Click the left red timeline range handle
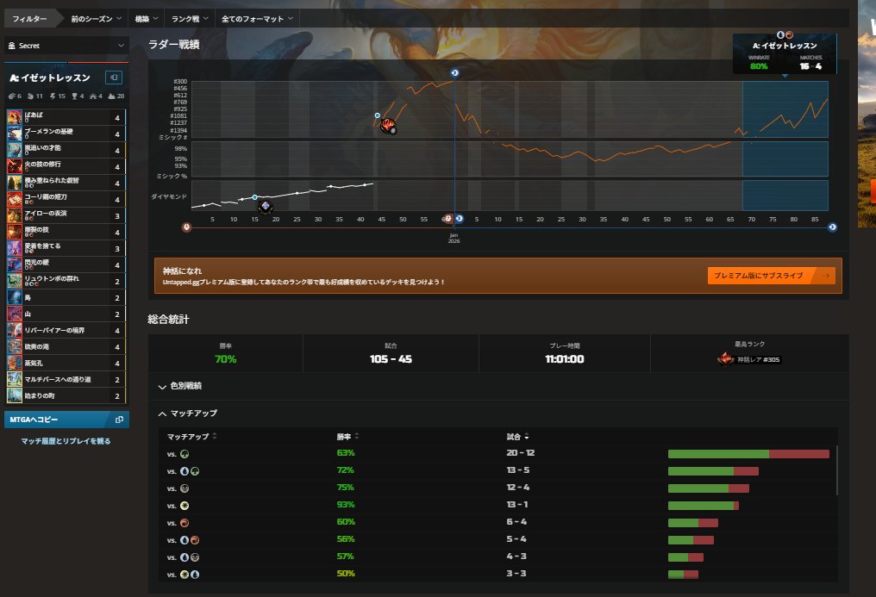This screenshot has width=876, height=597. (186, 227)
